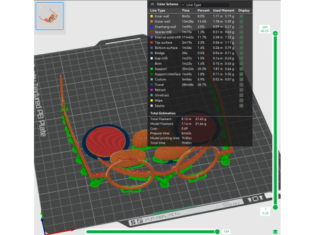Disable display of Inner wall lines
314x235 pixels.
pyautogui.click(x=241, y=16)
